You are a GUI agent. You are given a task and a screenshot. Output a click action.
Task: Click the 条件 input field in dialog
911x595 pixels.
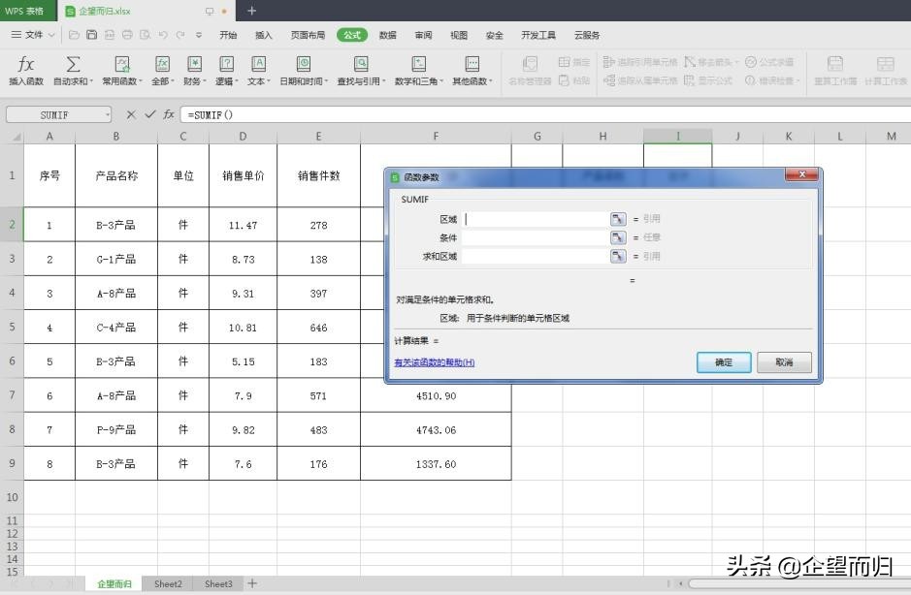pos(536,237)
